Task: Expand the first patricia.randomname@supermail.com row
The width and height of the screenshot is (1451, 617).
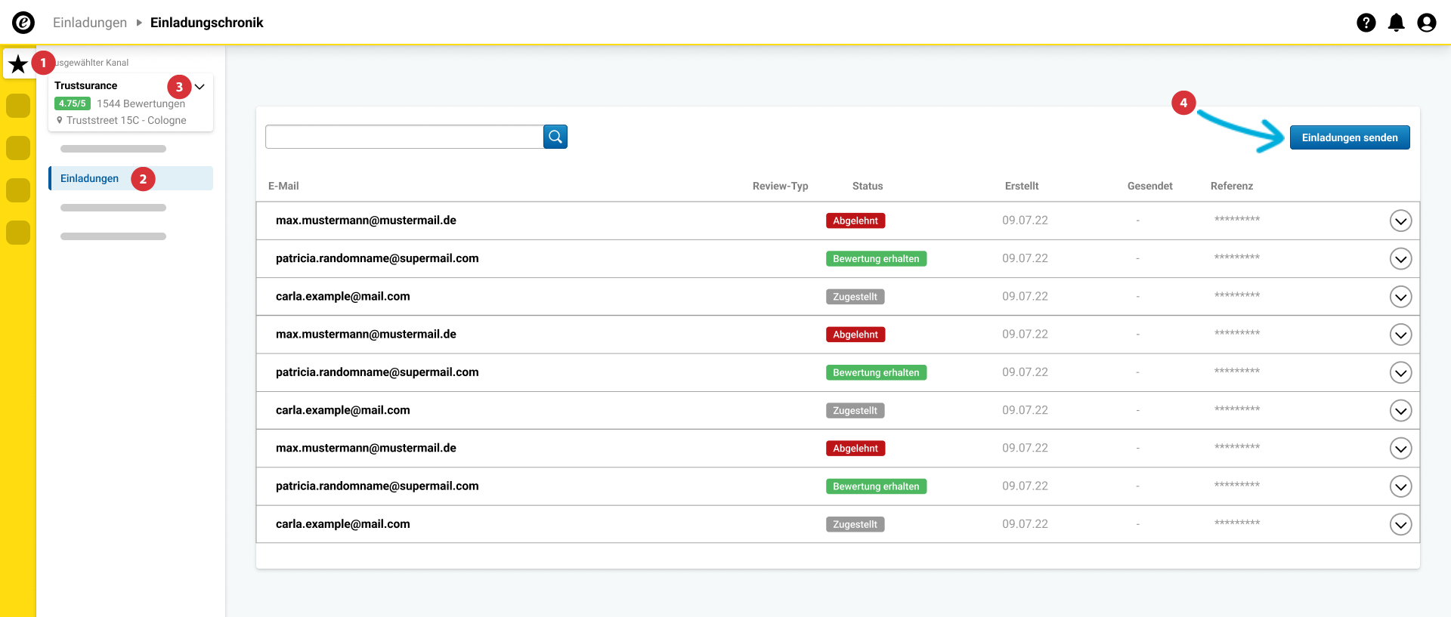Action: (1401, 259)
